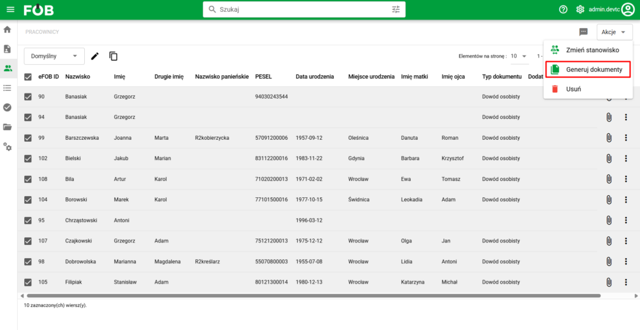Open the Akcje dropdown
Image resolution: width=640 pixels, height=330 pixels.
[614, 32]
